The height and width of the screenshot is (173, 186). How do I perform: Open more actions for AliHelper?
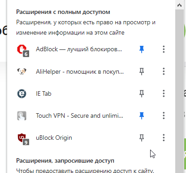[164, 71]
